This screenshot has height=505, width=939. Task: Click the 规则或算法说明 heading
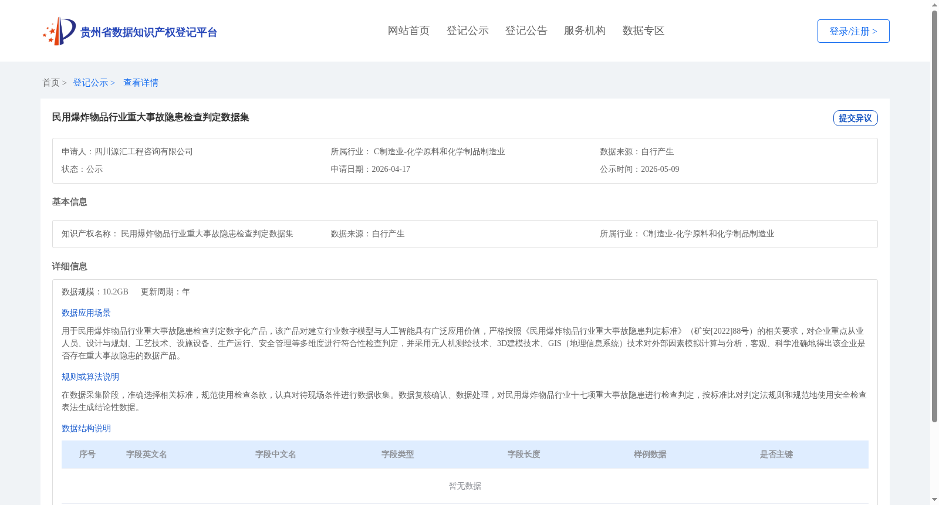90,377
